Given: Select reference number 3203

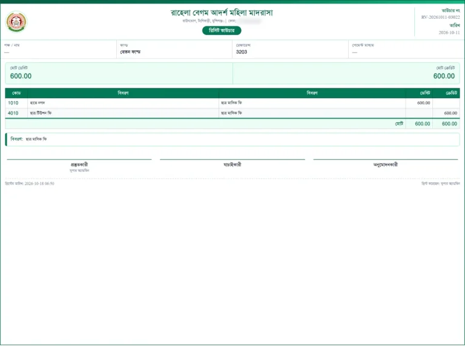Looking at the screenshot, I should click(242, 52).
